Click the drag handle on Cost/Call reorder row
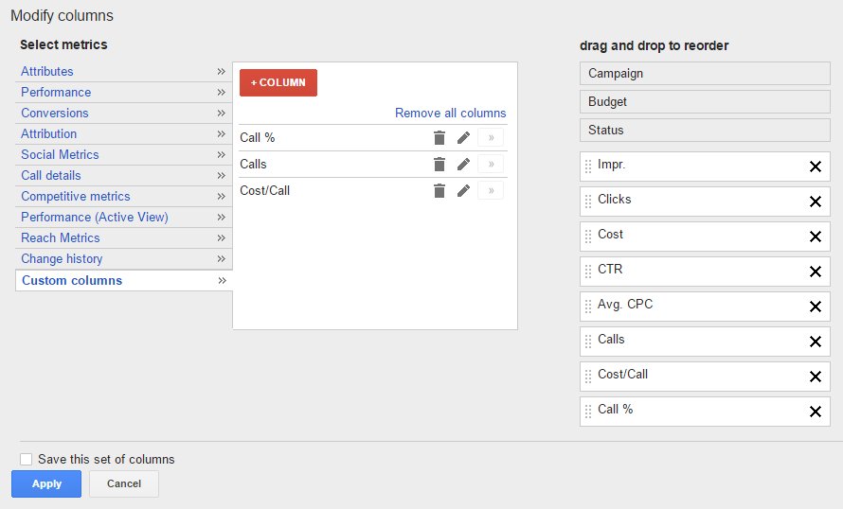Viewport: 843px width, 509px height. coord(588,376)
